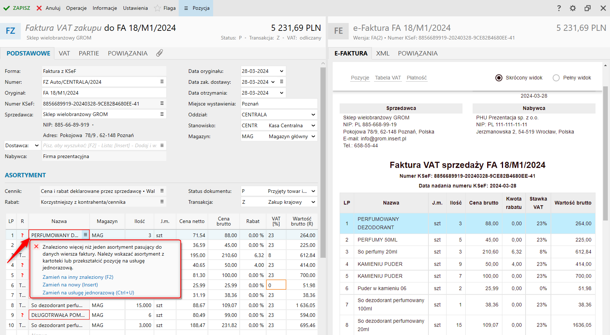610x335 pixels.
Task: Click the Anuluj red X icon
Action: point(39,8)
